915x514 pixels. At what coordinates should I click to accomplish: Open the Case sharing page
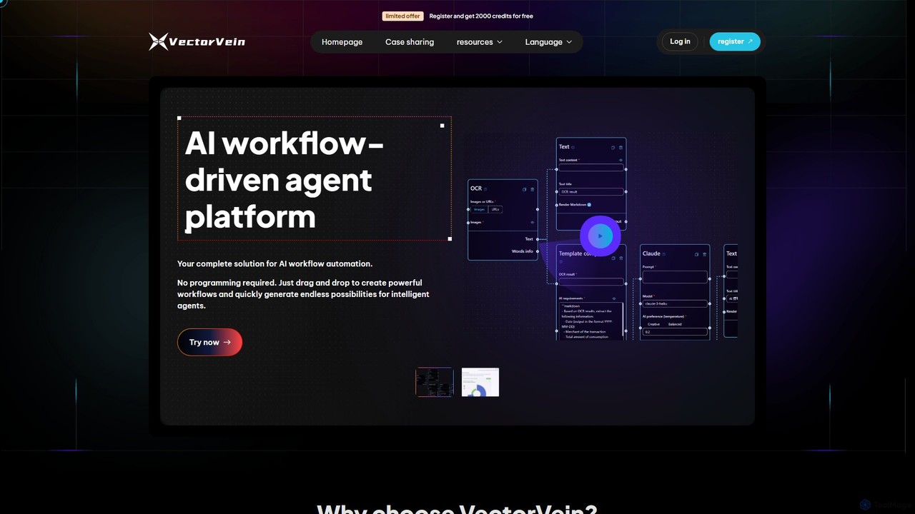tap(410, 42)
